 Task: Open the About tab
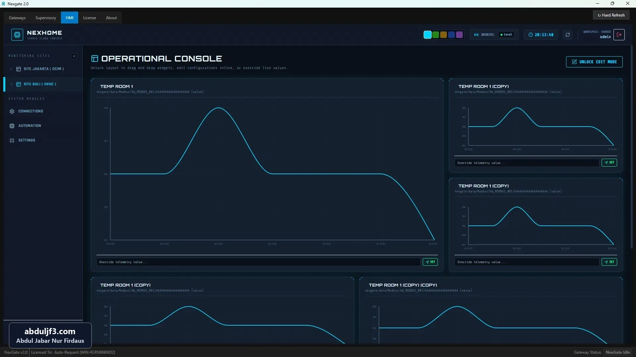pyautogui.click(x=111, y=18)
